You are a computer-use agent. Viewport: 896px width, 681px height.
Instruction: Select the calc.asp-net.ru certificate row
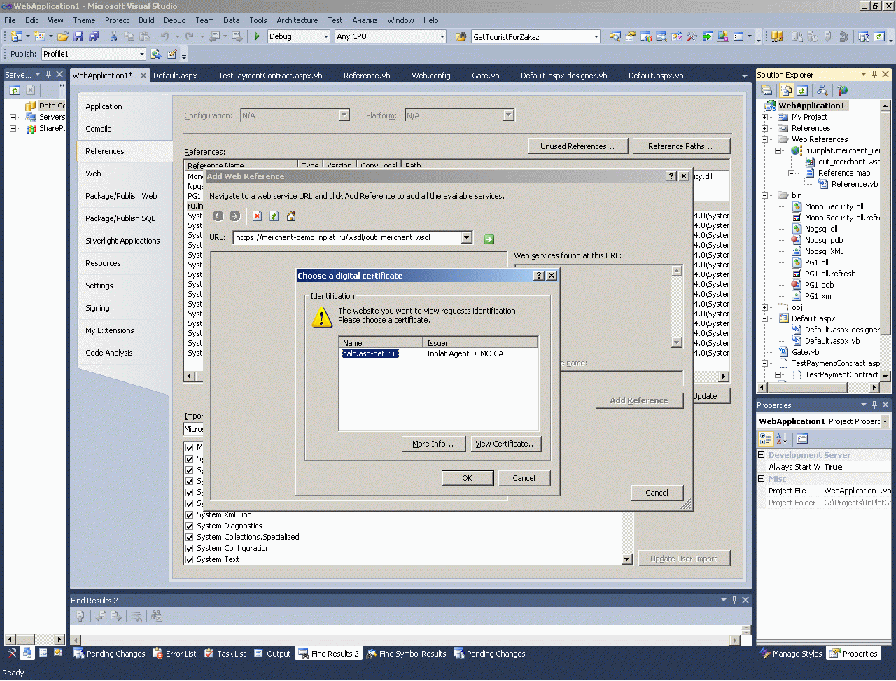(x=439, y=353)
